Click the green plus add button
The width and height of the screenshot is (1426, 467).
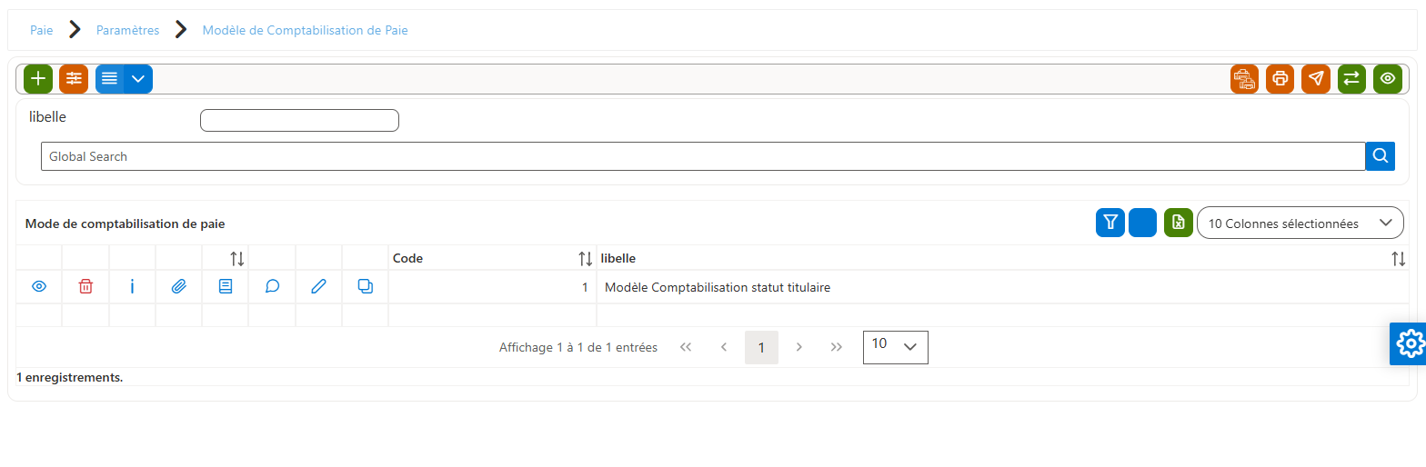click(38, 79)
